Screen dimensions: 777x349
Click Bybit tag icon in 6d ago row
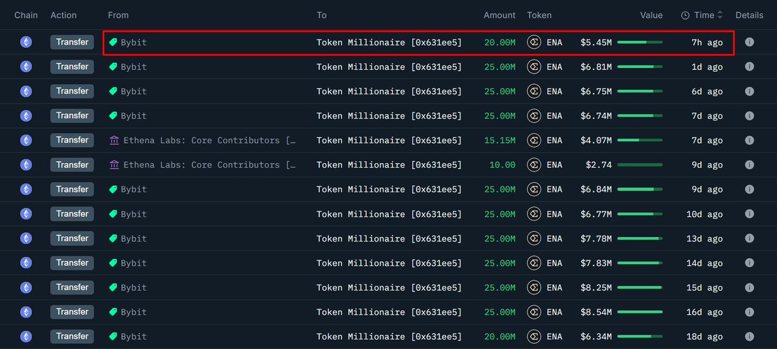tap(113, 91)
